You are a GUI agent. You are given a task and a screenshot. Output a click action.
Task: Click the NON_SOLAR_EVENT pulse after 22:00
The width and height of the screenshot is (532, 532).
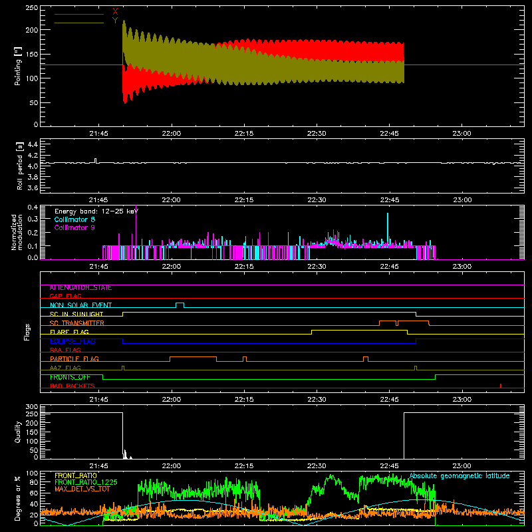[180, 305]
